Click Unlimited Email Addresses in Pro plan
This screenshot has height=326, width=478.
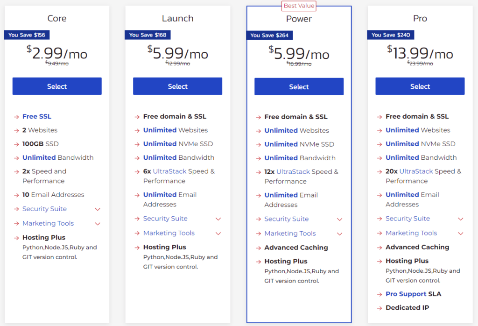pos(413,199)
